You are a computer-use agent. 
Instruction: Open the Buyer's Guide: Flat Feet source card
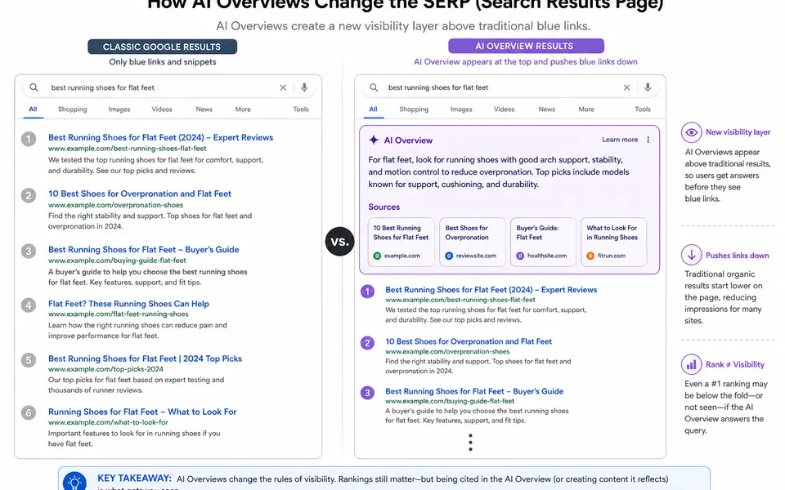[543, 242]
